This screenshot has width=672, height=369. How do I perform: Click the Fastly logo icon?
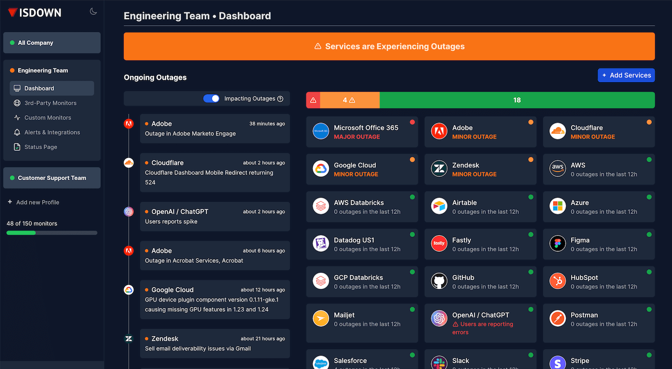pyautogui.click(x=439, y=244)
